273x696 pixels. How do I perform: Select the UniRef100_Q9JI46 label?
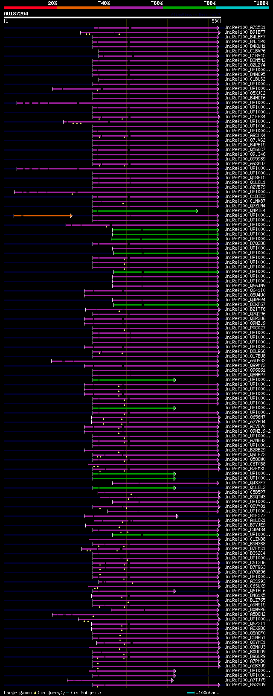[245, 154]
